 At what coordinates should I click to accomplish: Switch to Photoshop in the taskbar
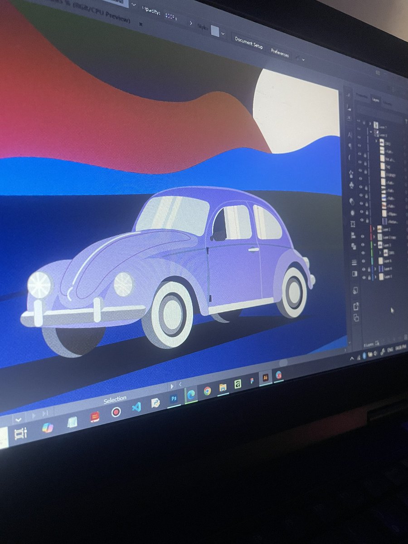[174, 398]
